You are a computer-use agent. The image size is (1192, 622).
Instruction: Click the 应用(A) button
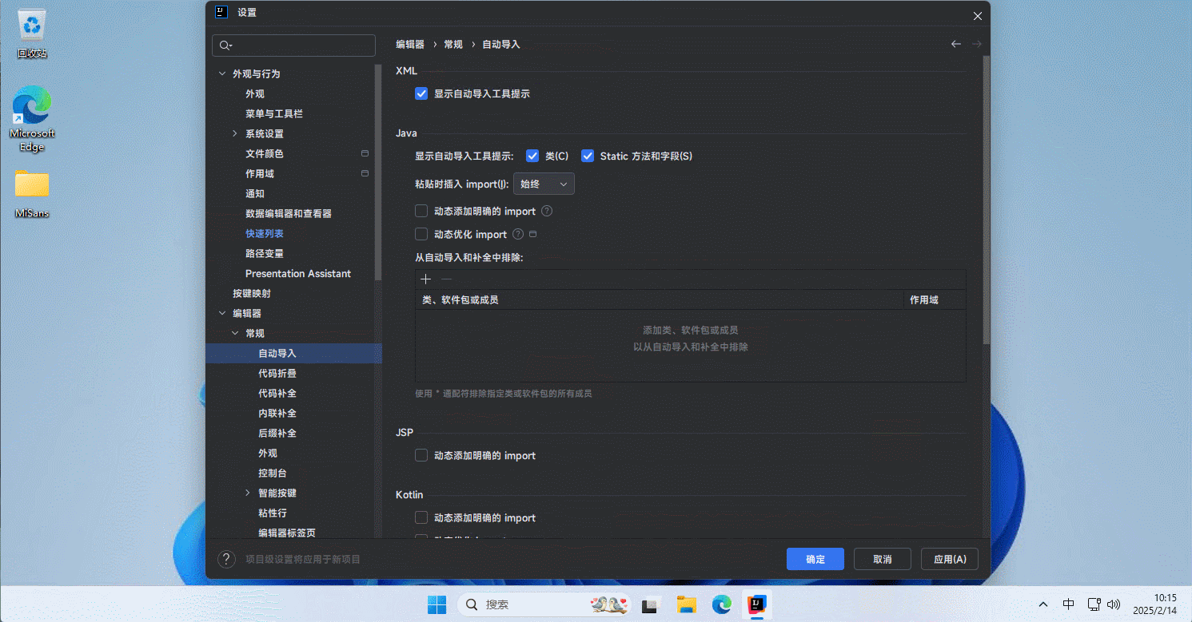pyautogui.click(x=949, y=559)
